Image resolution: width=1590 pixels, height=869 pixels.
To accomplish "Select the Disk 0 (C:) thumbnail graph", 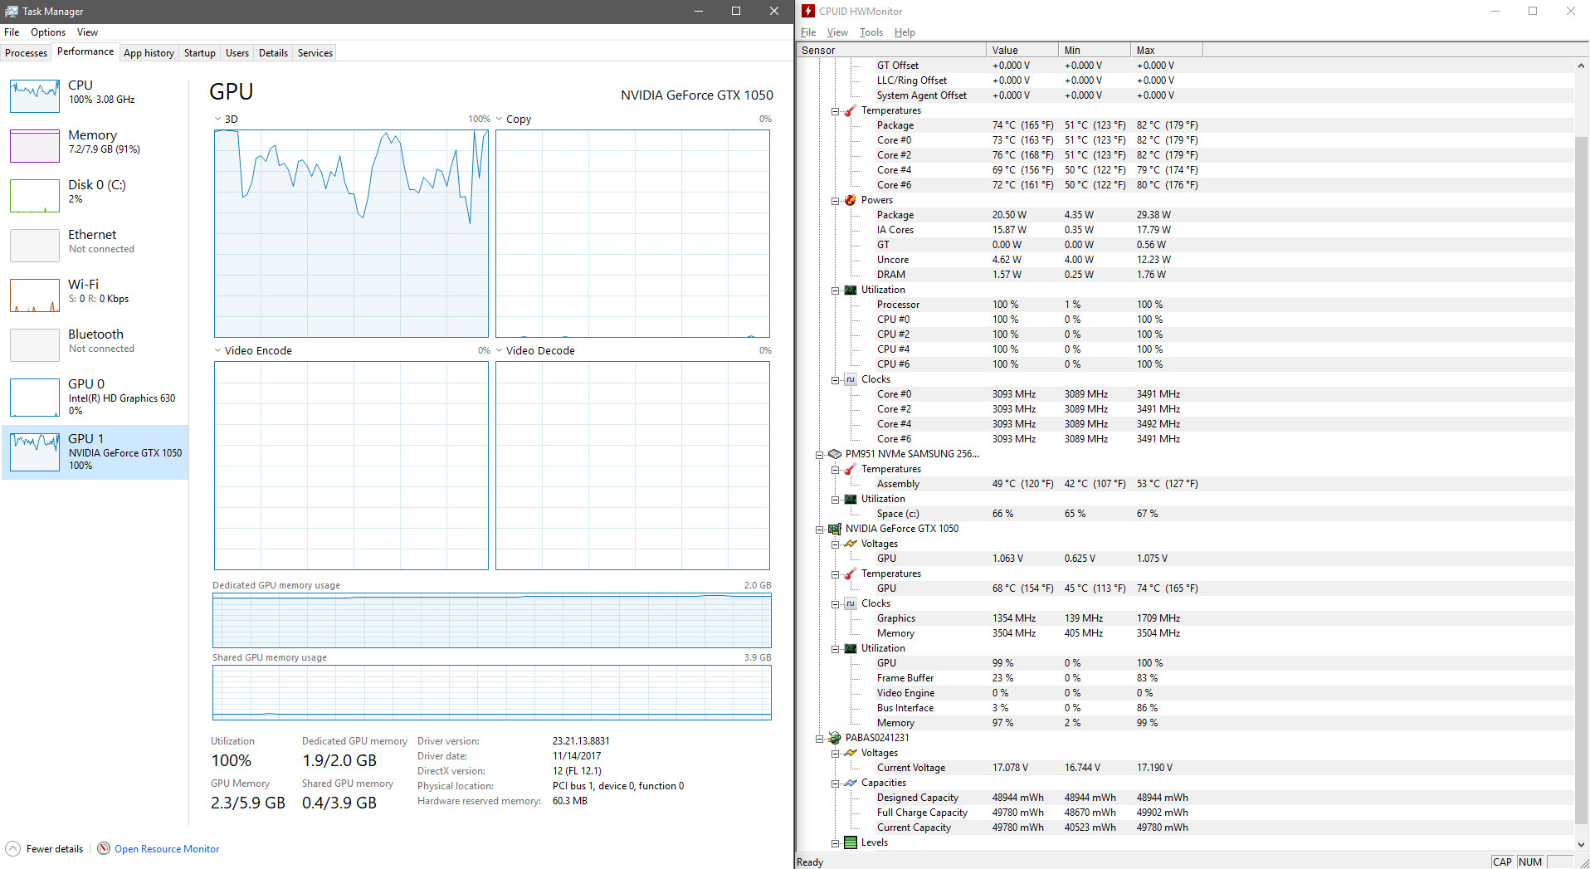I will tap(35, 196).
